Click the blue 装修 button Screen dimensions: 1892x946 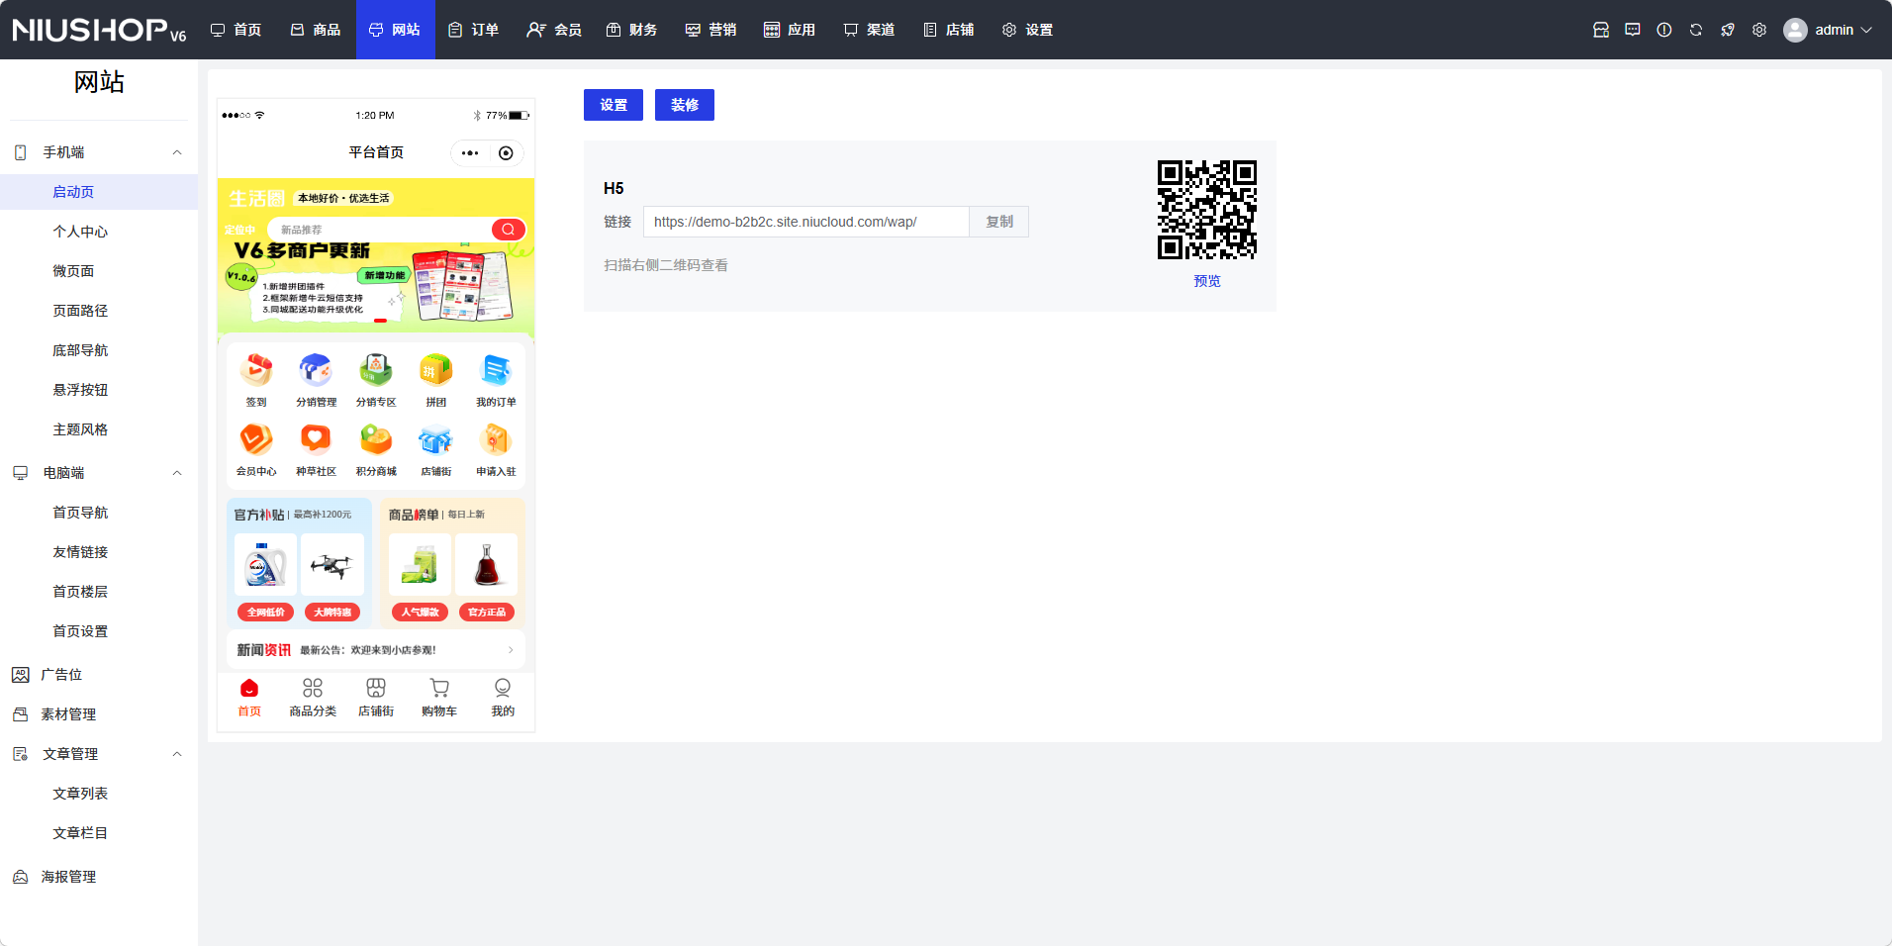click(x=685, y=105)
